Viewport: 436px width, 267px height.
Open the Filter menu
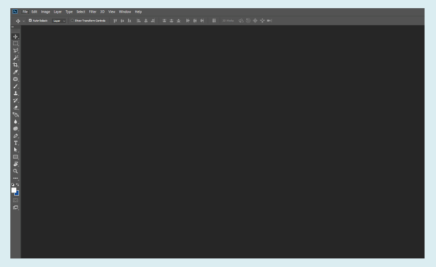point(93,11)
